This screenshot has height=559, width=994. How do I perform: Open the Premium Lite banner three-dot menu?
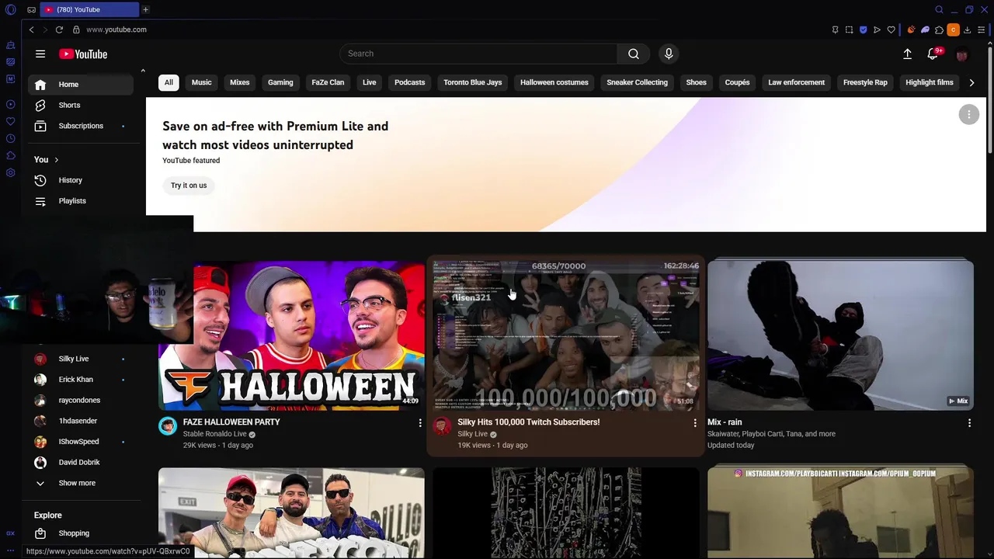click(968, 114)
